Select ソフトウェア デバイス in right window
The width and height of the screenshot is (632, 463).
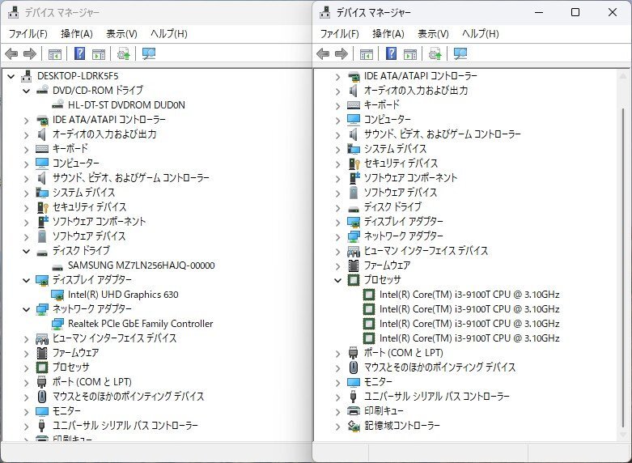tap(401, 193)
